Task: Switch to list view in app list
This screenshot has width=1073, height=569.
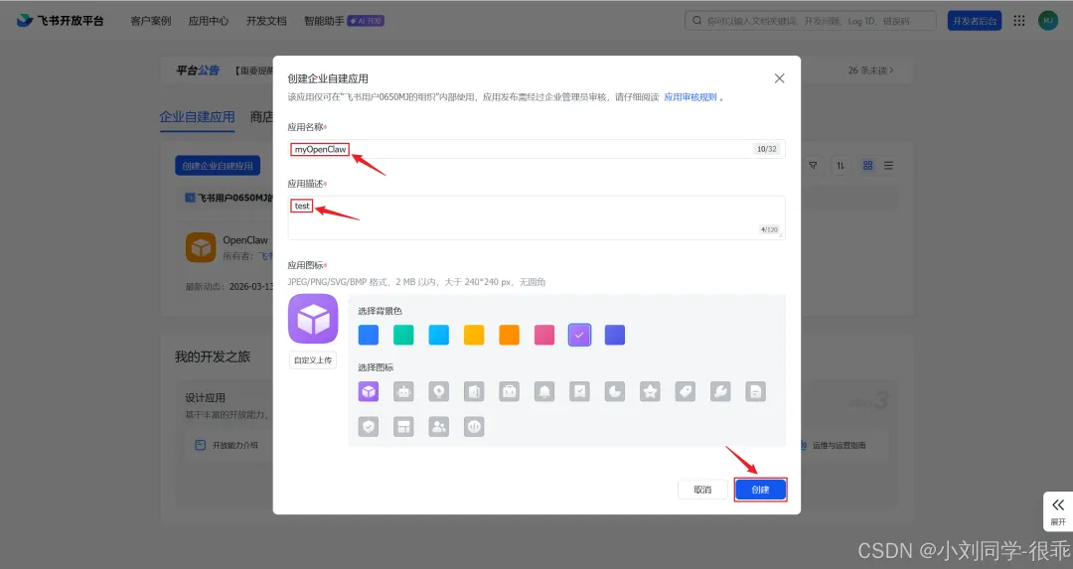Action: [888, 166]
